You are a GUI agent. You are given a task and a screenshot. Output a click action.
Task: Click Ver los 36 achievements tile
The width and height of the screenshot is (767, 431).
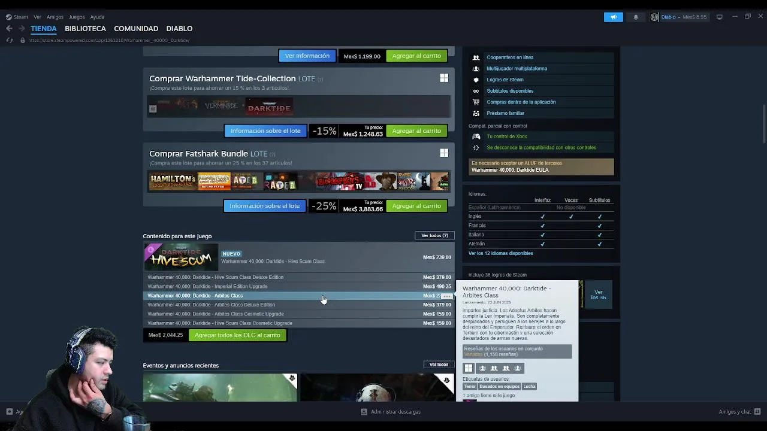pos(598,295)
